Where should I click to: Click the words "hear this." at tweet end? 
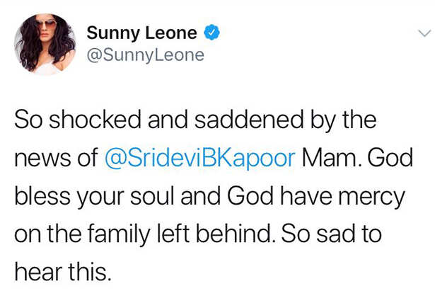(63, 272)
